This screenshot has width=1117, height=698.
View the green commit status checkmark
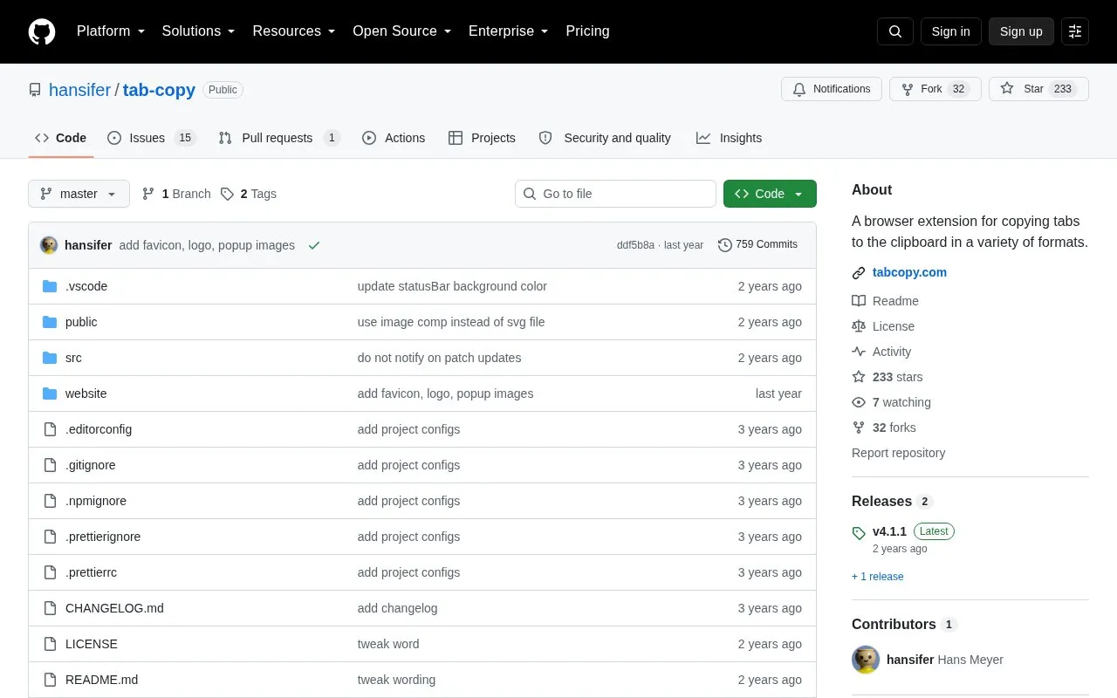point(314,245)
